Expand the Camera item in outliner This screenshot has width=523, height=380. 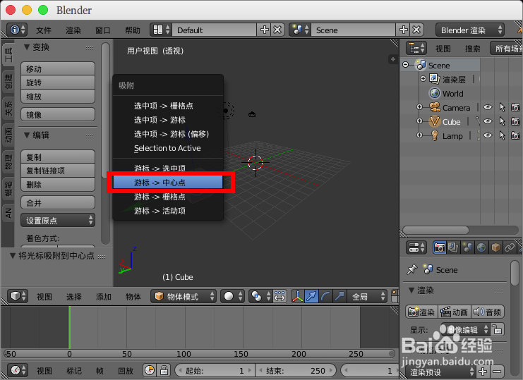point(420,107)
